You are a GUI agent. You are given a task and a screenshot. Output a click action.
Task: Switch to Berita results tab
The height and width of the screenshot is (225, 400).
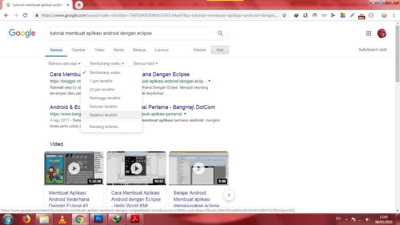119,50
